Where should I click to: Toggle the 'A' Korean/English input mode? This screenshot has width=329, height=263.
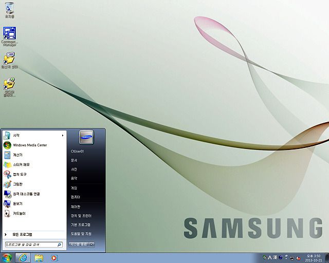click(270, 257)
